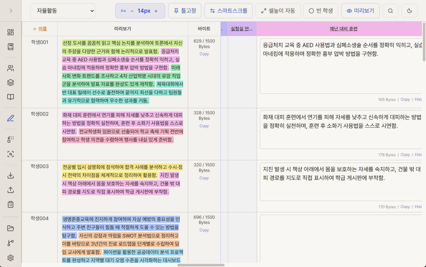Toggle 틀고정 freeze panes

185,11
